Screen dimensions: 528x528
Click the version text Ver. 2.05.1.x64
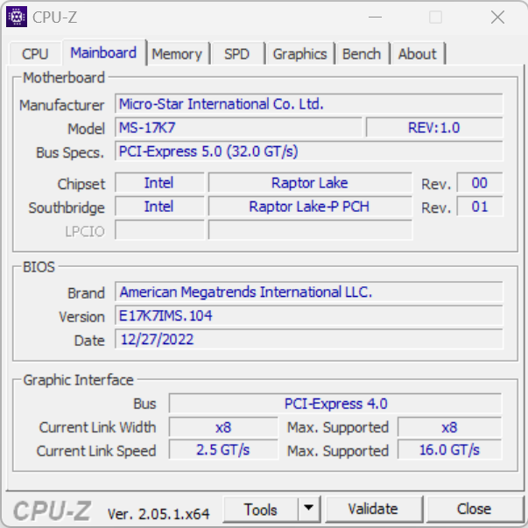(158, 514)
